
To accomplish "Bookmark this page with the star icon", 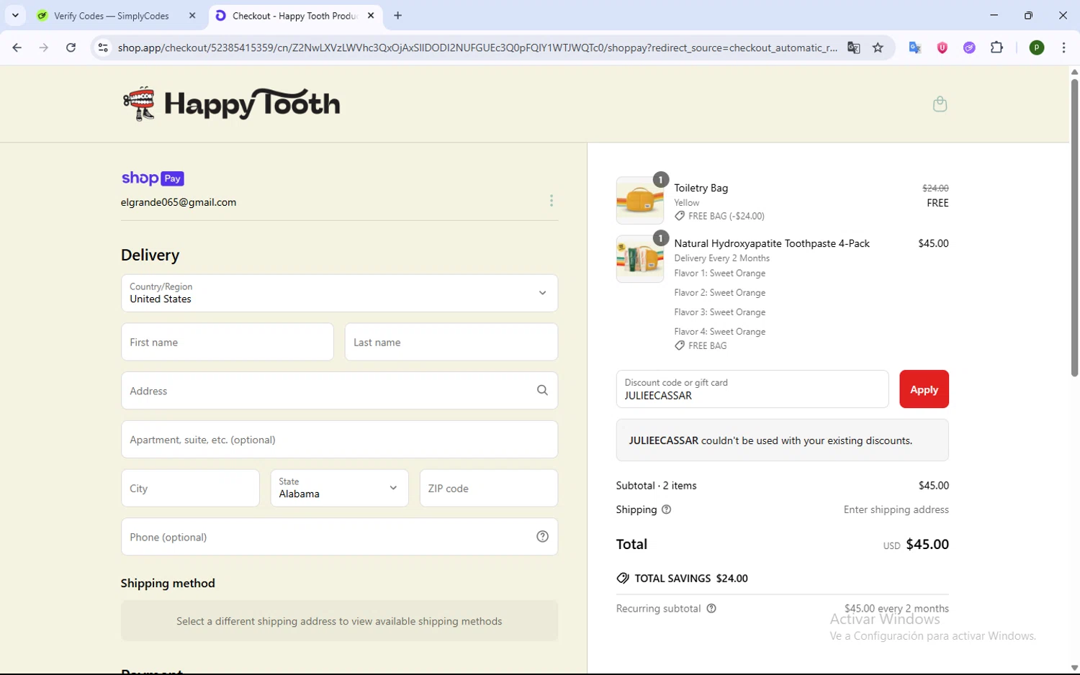I will 878,47.
